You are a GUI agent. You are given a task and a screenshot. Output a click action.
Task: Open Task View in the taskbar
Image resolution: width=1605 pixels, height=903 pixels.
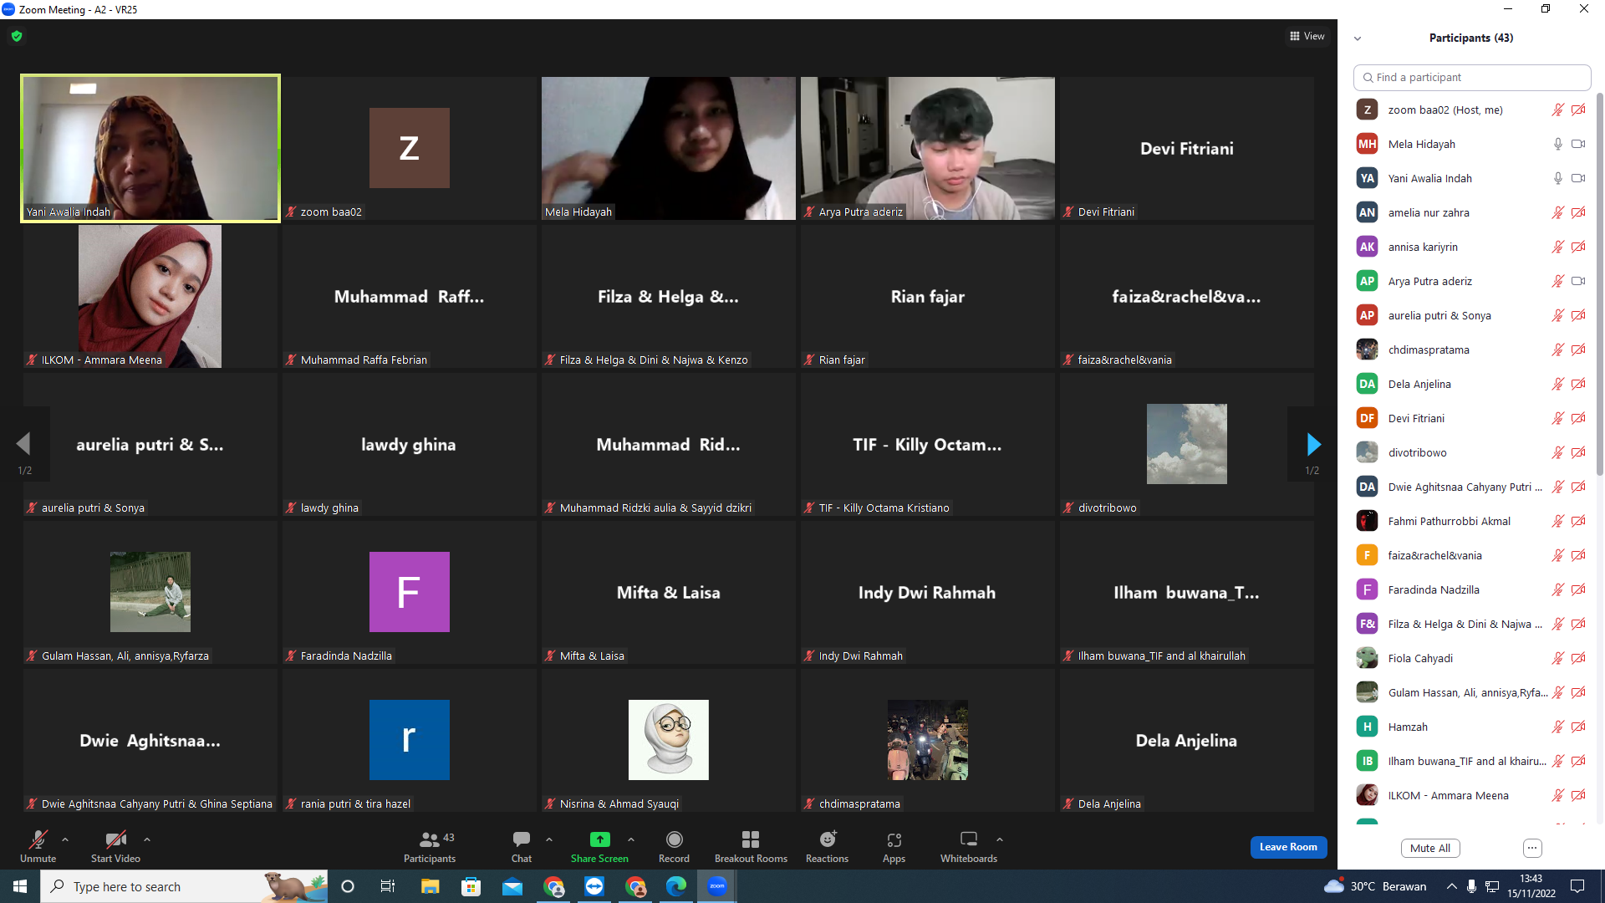click(388, 886)
